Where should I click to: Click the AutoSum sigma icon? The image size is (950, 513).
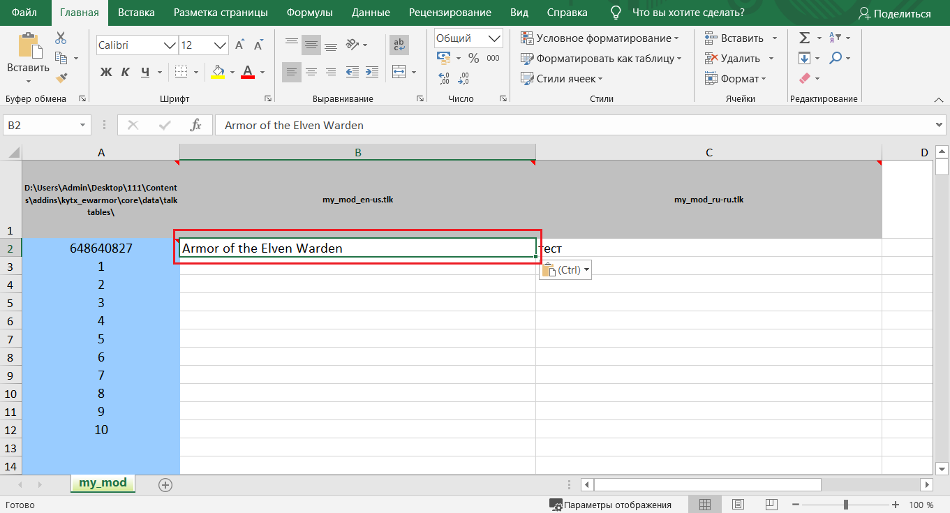[x=804, y=38]
